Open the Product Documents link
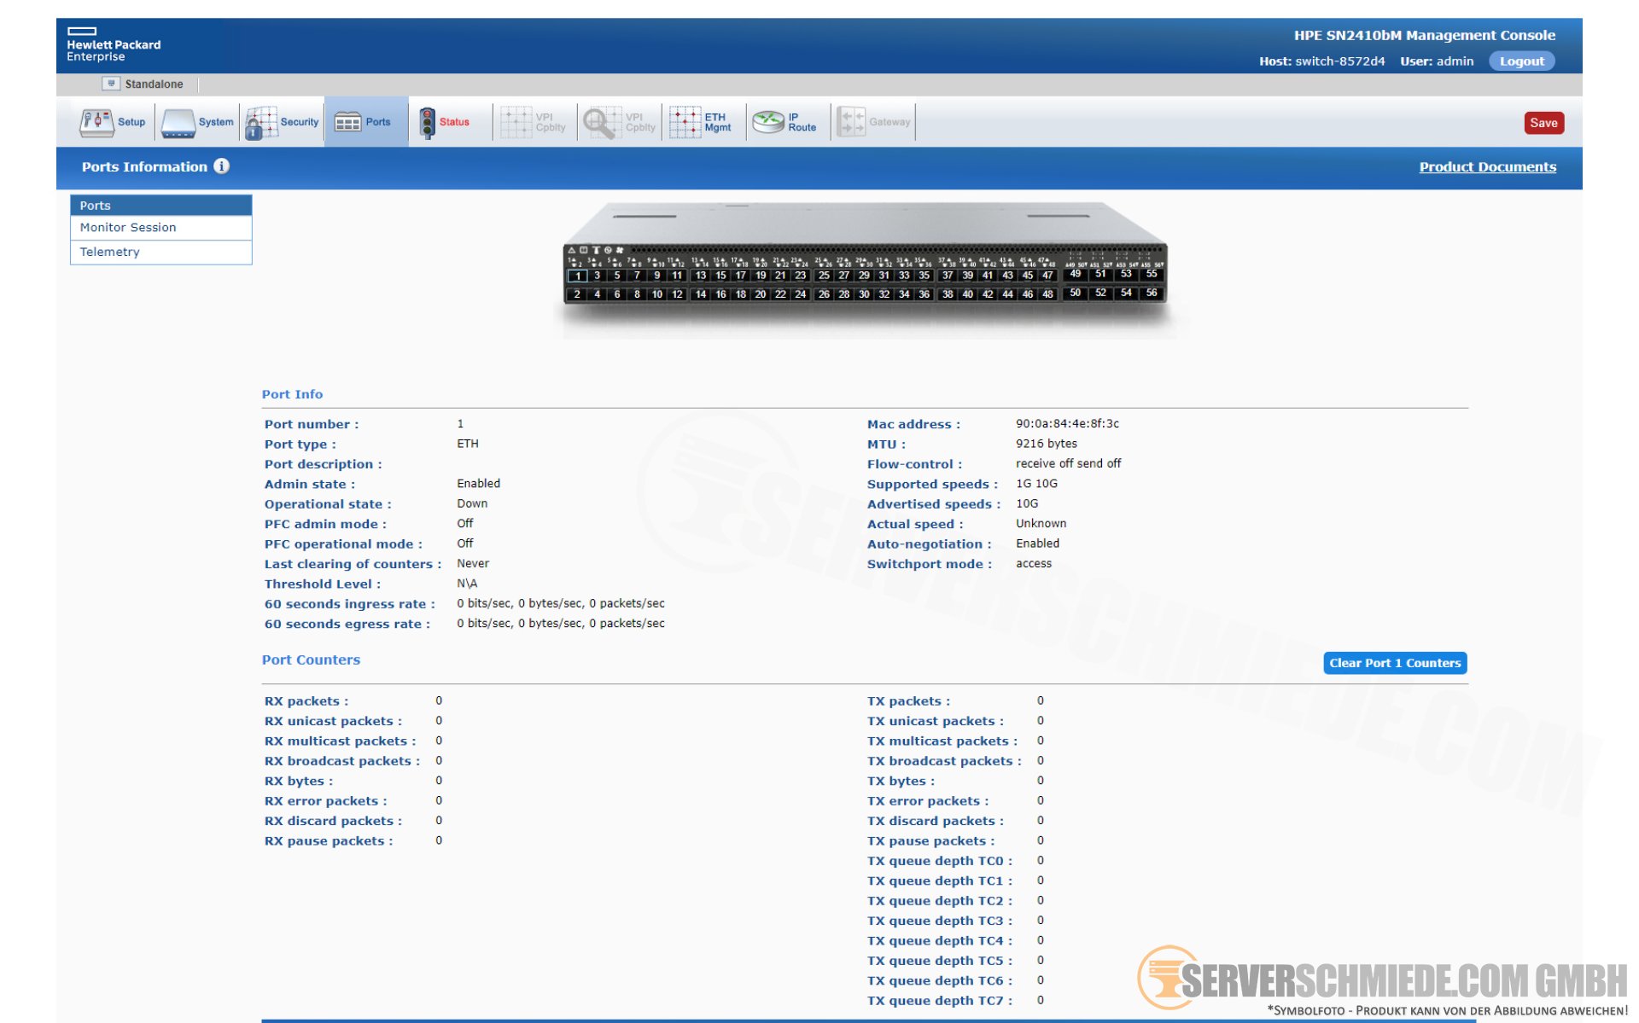The height and width of the screenshot is (1023, 1639). click(1487, 167)
